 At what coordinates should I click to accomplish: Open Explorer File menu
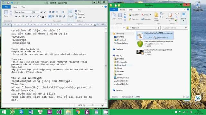114,10
